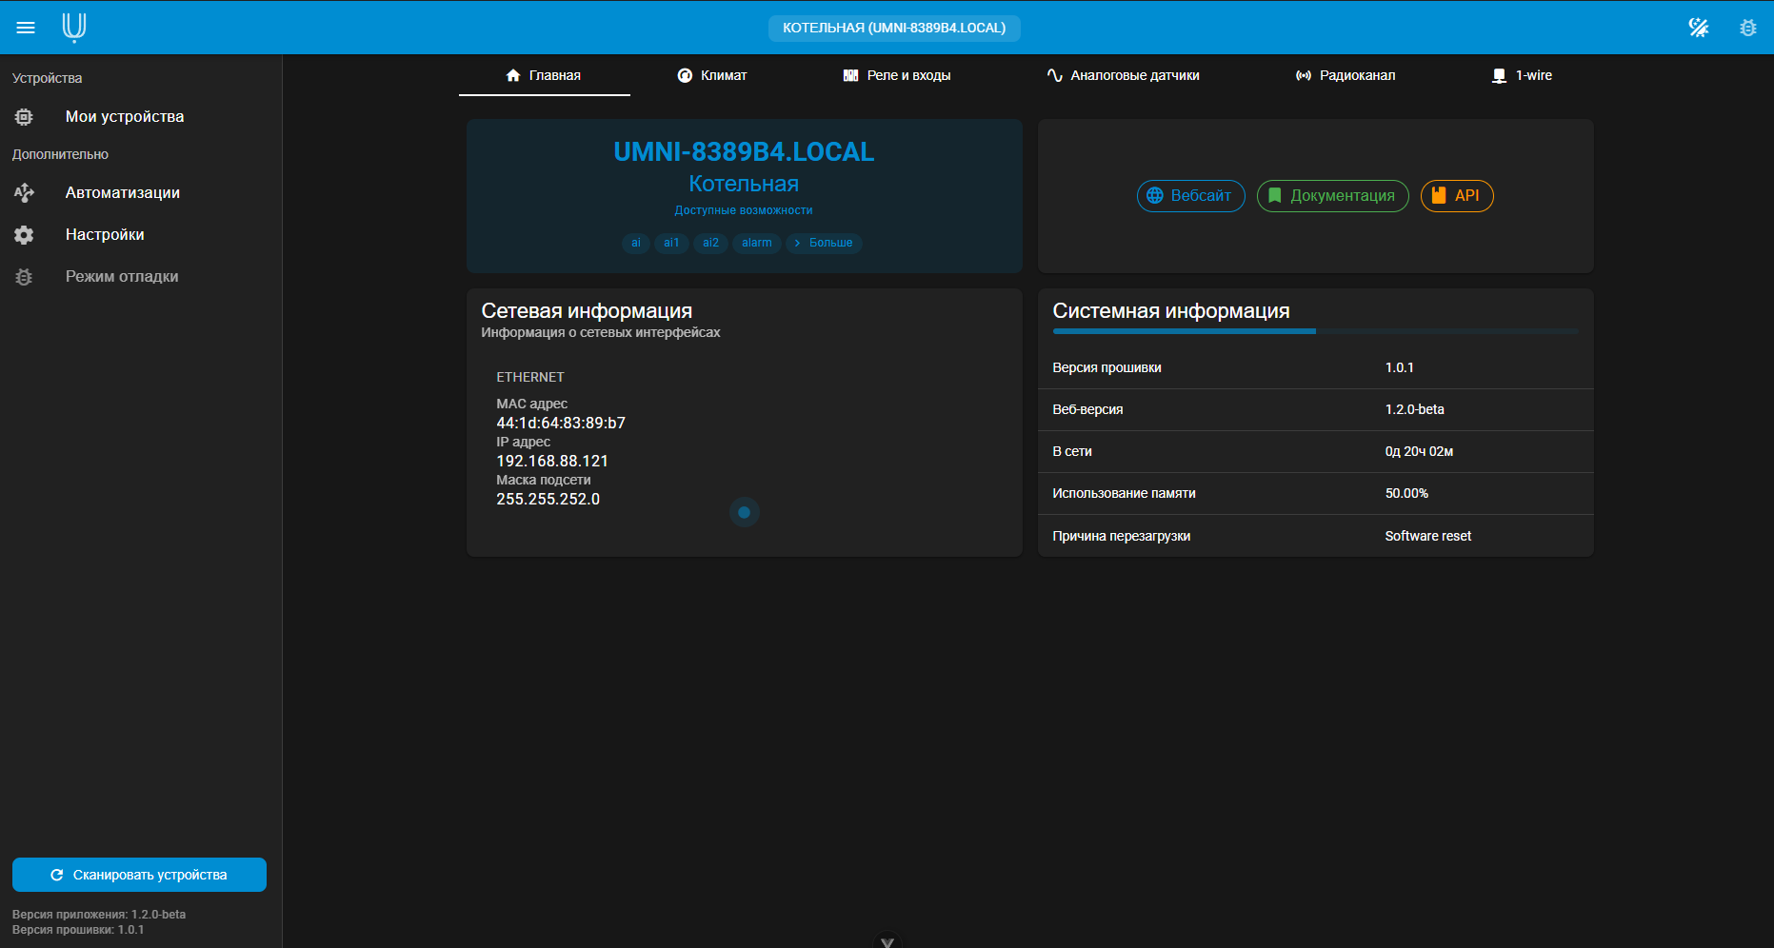Click memory usage value 50.00%
Image resolution: width=1774 pixels, height=948 pixels.
(x=1406, y=493)
